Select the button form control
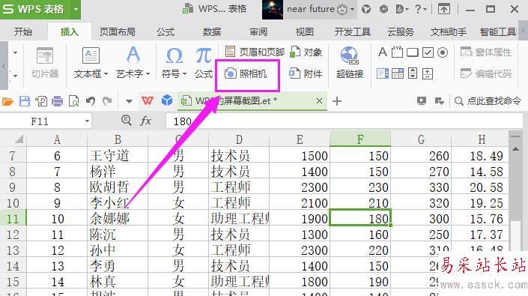Viewport: 528px width, 296px height. pos(413,52)
